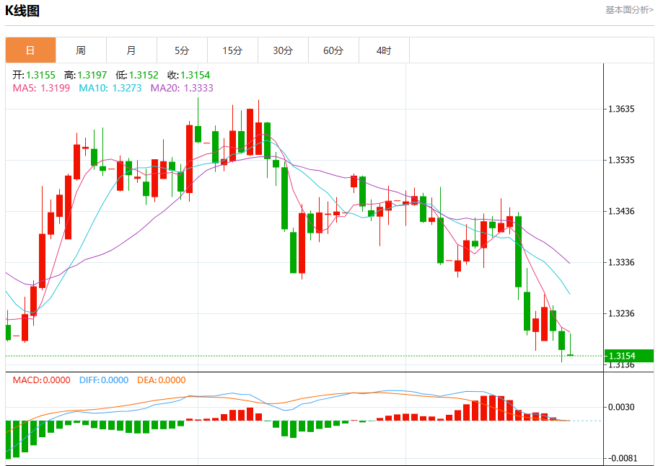This screenshot has height=466, width=658.
Task: Switch to the 周 weekly chart tab
Action: tap(81, 50)
